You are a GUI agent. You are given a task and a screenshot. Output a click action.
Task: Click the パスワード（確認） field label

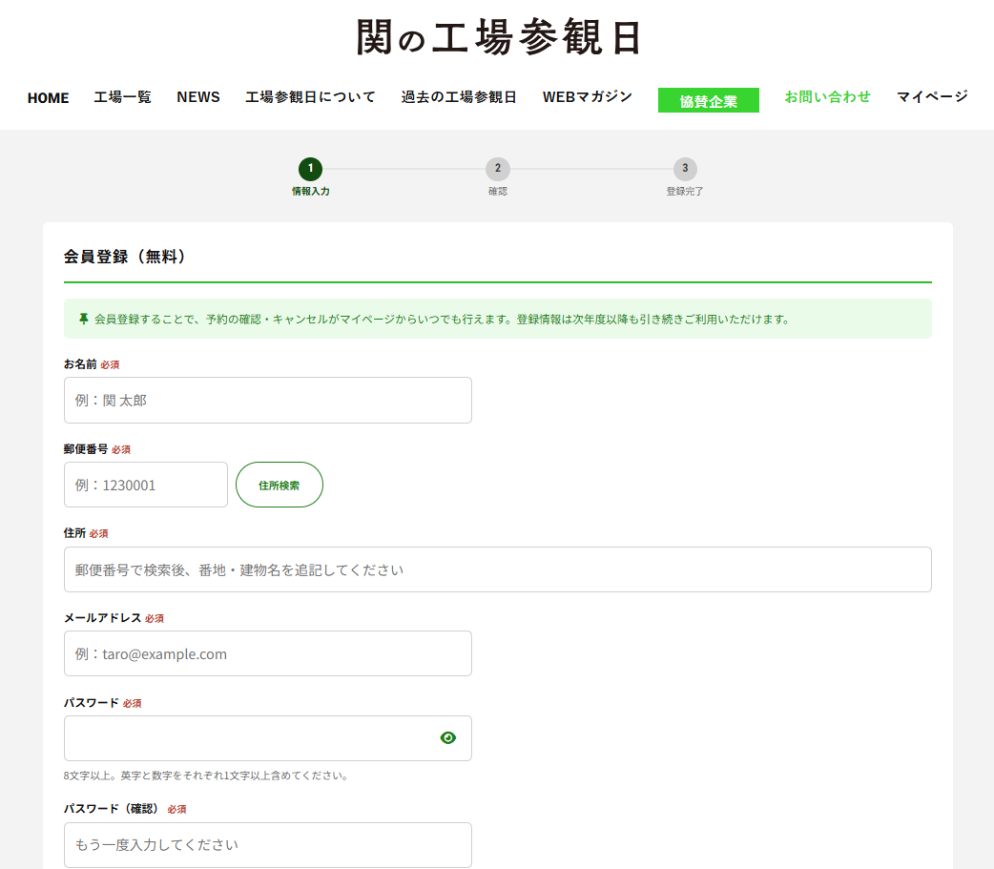(x=113, y=809)
